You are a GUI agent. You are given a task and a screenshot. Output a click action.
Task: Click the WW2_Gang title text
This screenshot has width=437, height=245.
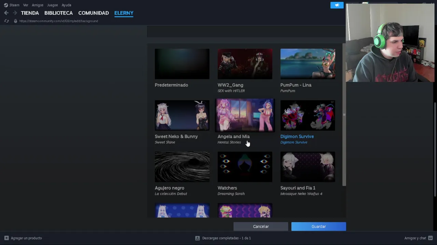point(230,85)
